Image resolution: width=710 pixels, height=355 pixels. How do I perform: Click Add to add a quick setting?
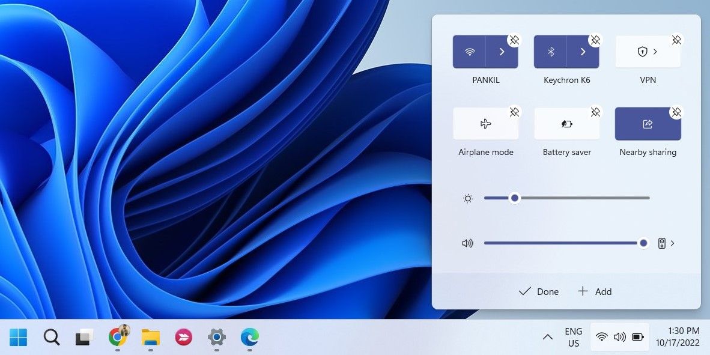point(595,291)
